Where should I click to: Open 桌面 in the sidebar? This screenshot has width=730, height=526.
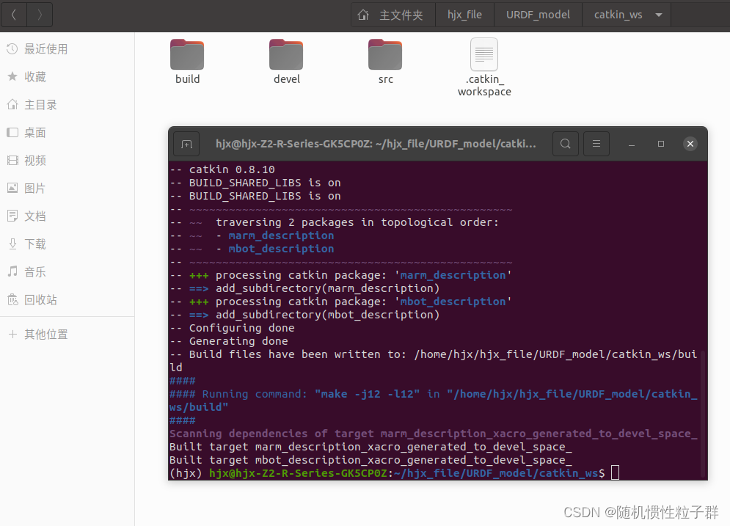tap(67, 133)
